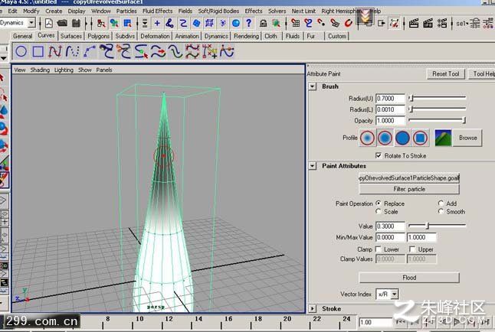Select the Replace paint operation
Viewport: 495px width, 332px height.
click(x=379, y=203)
